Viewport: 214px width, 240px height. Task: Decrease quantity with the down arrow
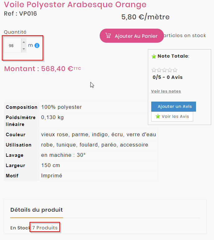pos(24,49)
